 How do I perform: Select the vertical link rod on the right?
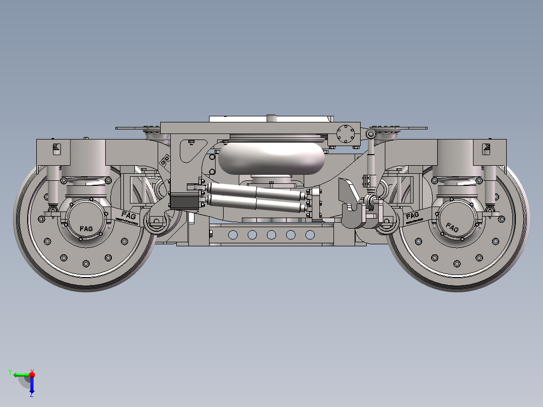(x=371, y=163)
